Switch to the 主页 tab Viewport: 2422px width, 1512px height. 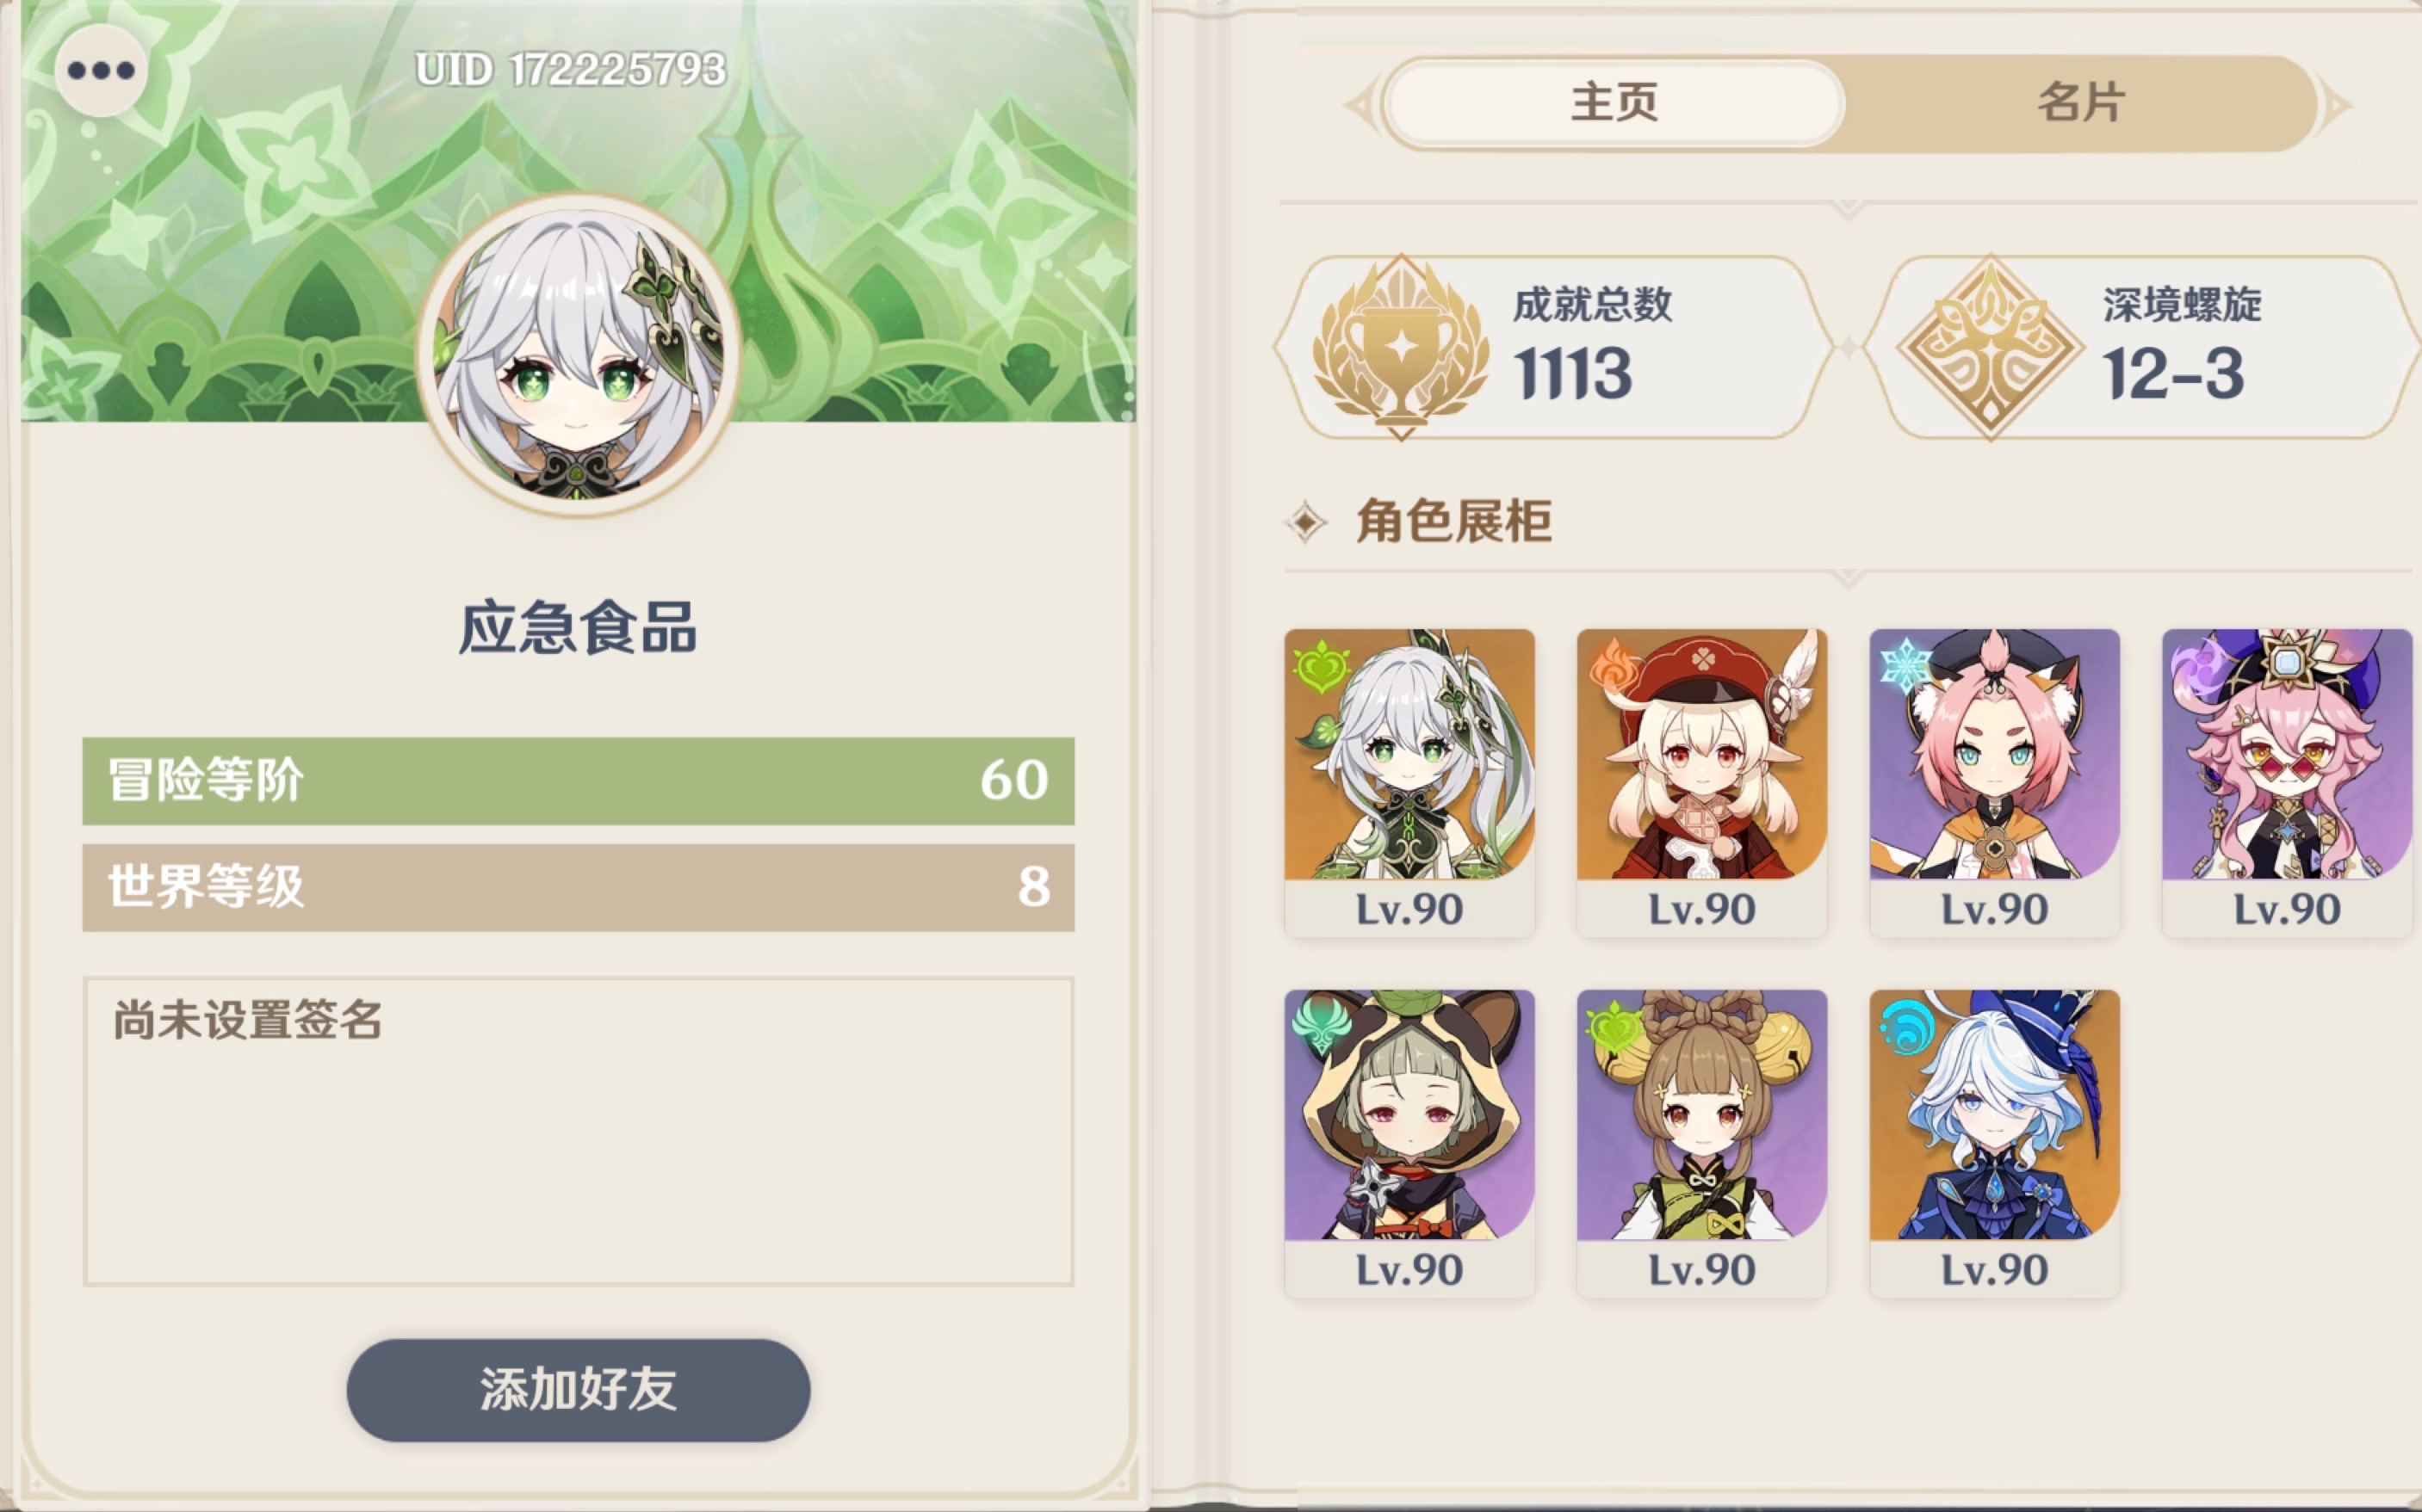1614,103
